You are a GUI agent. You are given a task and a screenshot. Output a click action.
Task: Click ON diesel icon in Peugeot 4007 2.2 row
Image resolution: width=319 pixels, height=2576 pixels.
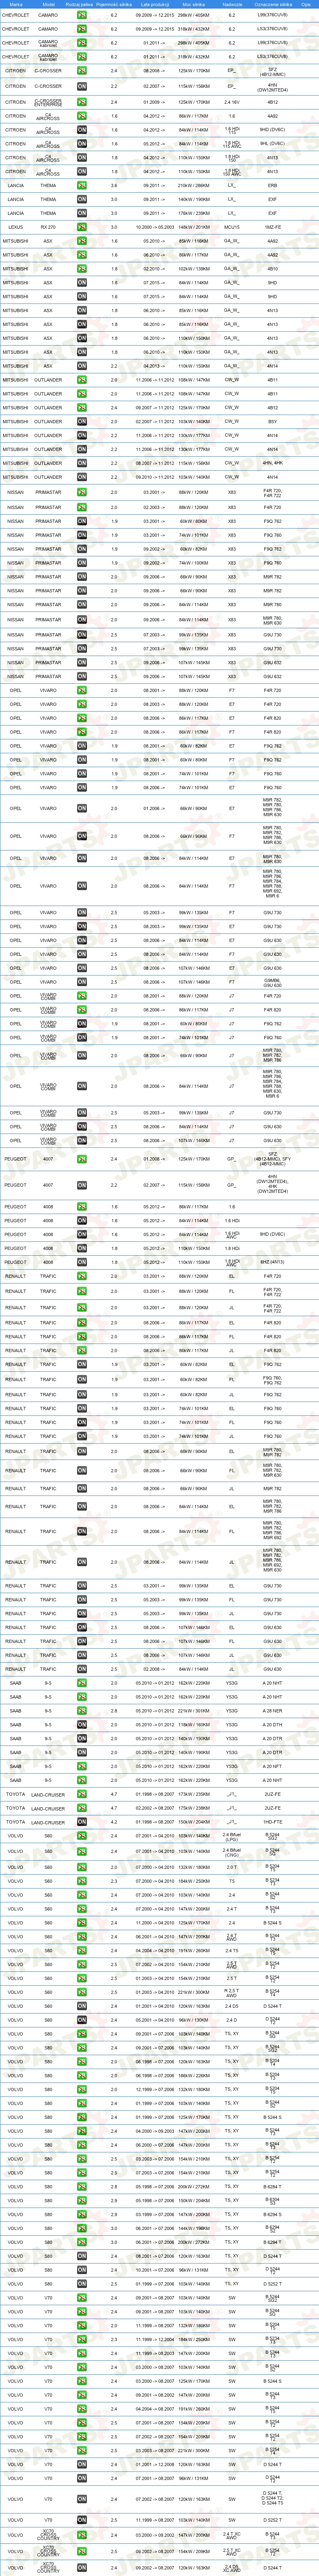click(82, 1185)
